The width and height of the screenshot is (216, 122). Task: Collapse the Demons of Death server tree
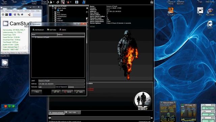click(50, 6)
